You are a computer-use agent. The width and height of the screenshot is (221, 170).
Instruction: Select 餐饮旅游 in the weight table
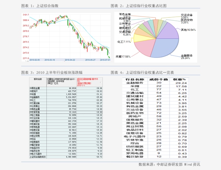click(135, 157)
